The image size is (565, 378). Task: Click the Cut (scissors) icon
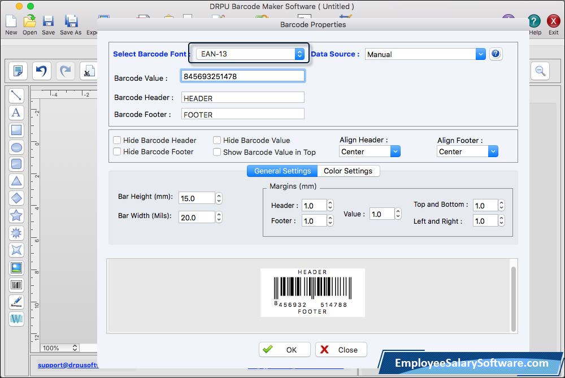(x=89, y=71)
